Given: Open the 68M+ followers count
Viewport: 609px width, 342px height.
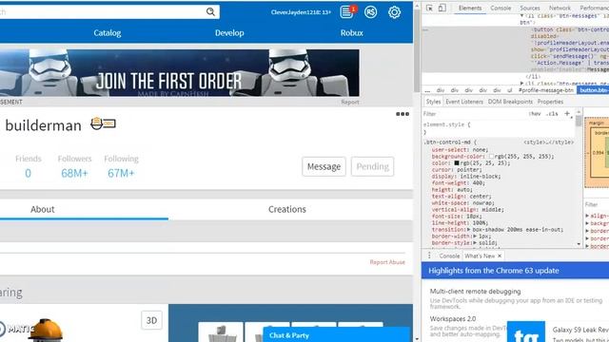Looking at the screenshot, I should click(74, 173).
